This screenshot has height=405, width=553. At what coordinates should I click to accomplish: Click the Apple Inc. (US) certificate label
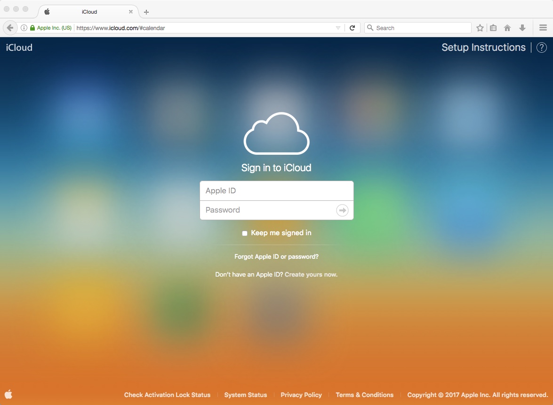(x=54, y=28)
